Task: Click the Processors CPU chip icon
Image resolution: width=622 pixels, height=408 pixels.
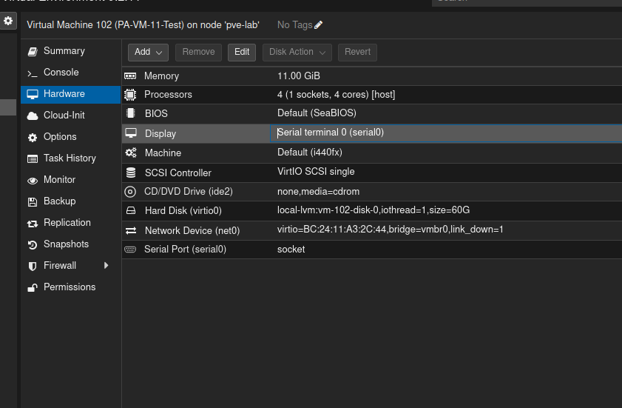Action: coord(130,95)
